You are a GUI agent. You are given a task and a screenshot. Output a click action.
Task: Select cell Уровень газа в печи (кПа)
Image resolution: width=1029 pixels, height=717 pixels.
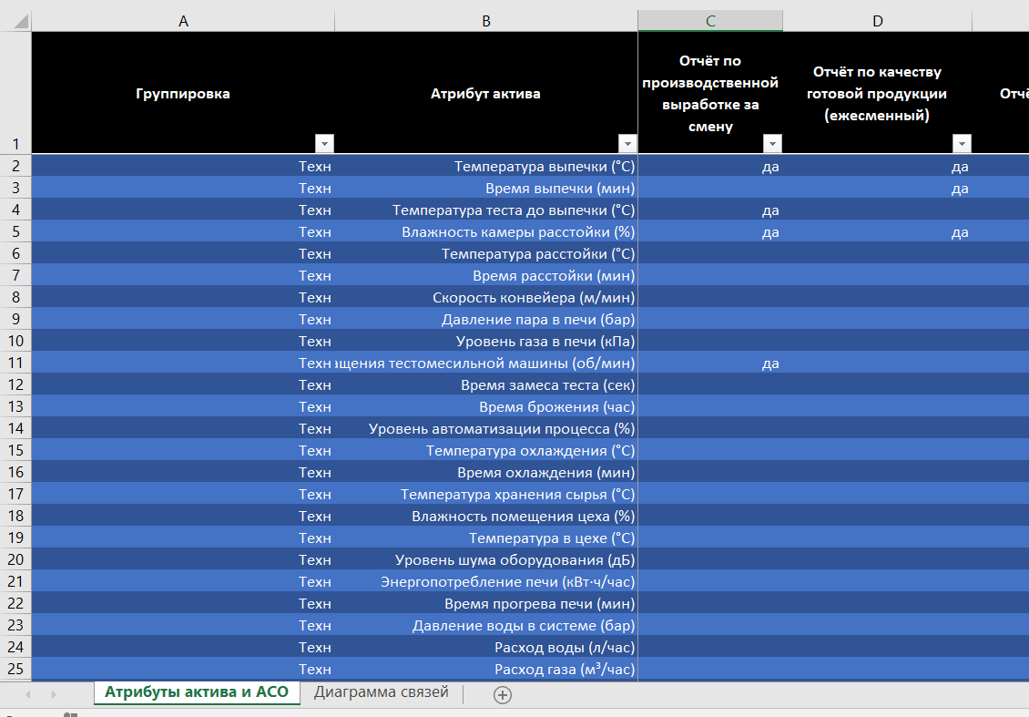[486, 341]
